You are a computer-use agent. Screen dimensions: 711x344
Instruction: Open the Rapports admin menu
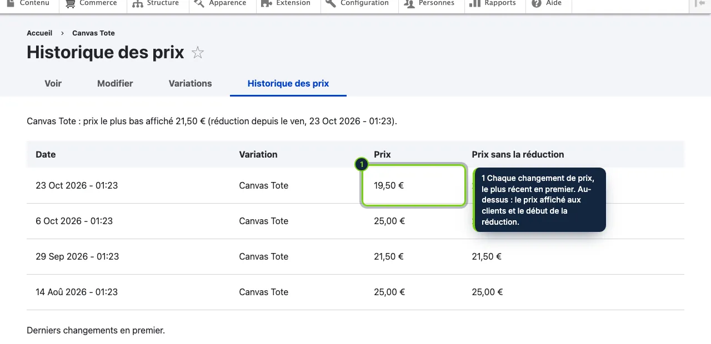click(x=494, y=3)
